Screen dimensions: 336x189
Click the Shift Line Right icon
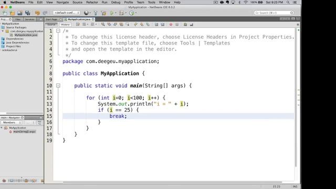pyautogui.click(x=162, y=25)
